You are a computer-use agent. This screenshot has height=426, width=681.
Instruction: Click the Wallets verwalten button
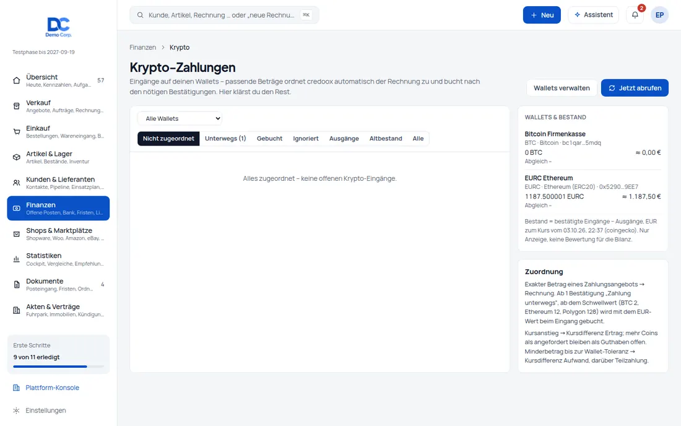562,88
